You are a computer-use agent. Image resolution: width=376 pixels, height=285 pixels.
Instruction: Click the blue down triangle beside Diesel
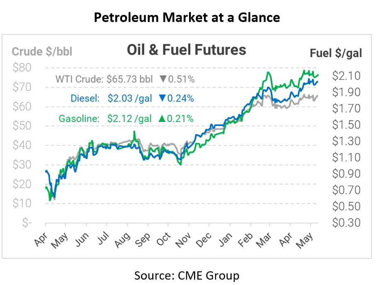pyautogui.click(x=162, y=98)
